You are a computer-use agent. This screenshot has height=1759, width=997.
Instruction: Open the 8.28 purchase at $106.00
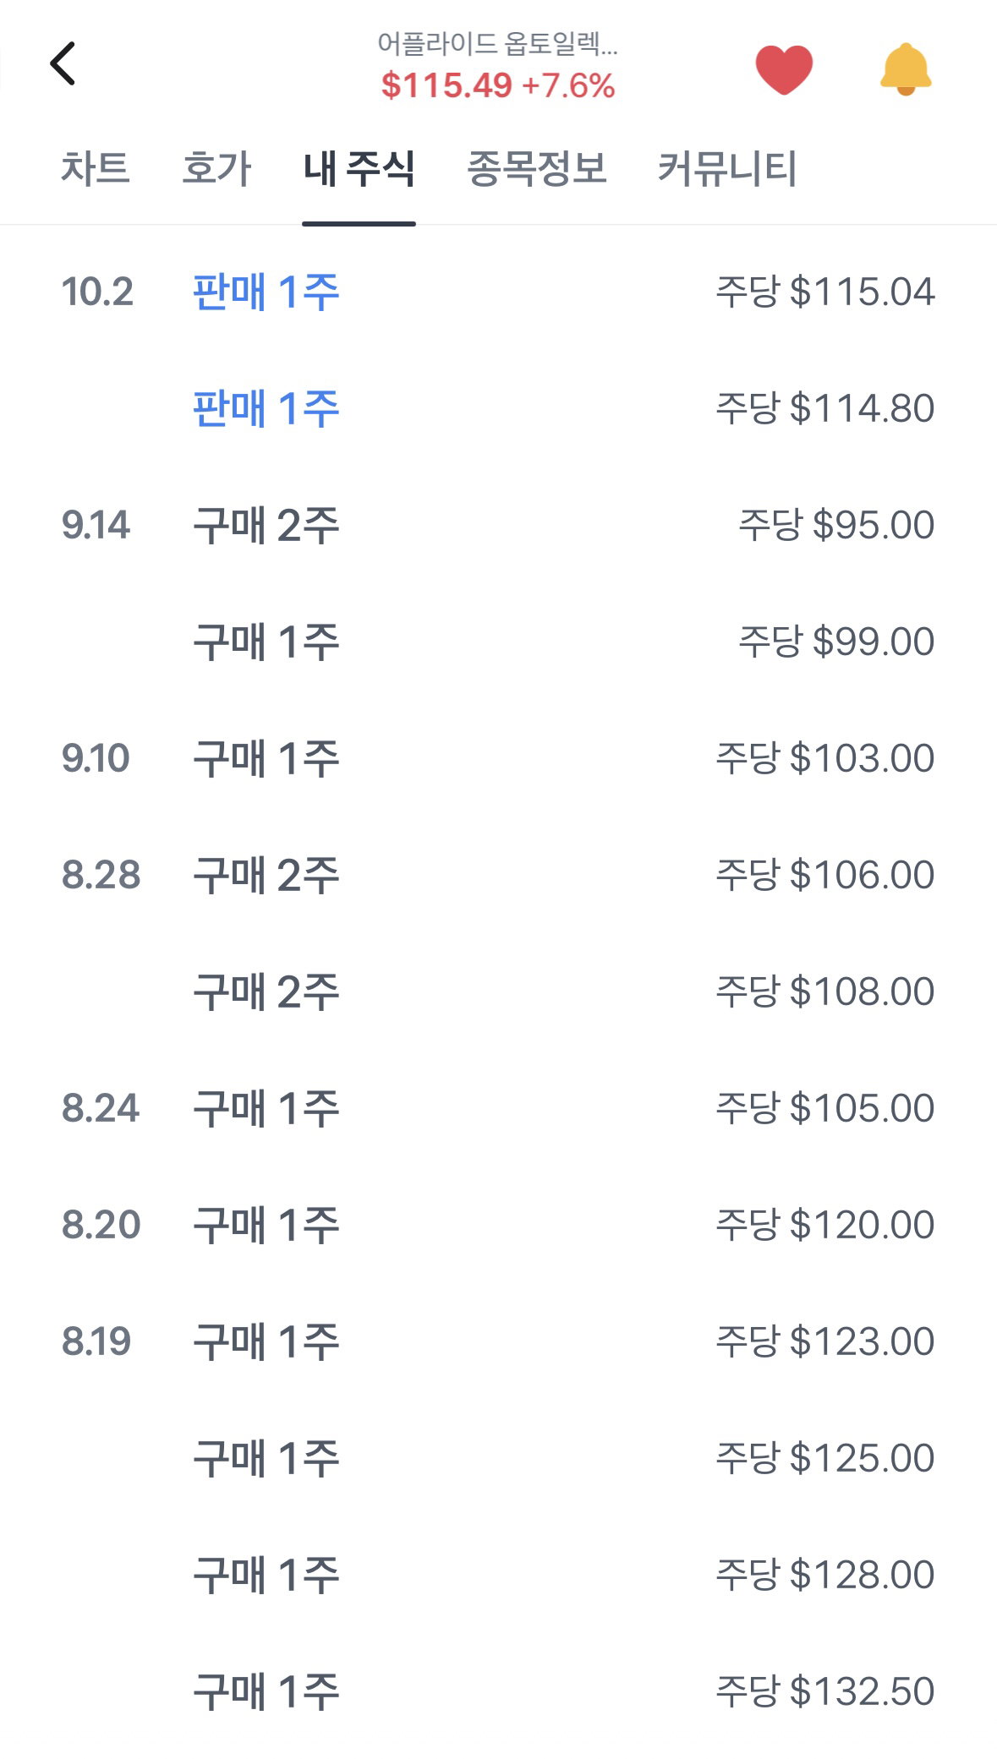coord(498,875)
